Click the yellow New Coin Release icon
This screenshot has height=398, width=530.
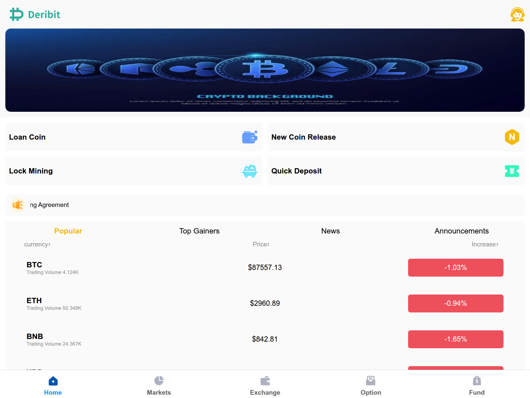512,137
